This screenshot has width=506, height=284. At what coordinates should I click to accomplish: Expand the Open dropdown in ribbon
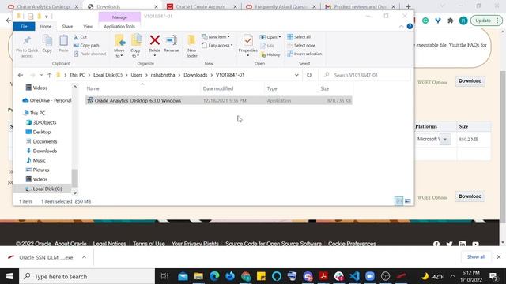tap(270, 37)
